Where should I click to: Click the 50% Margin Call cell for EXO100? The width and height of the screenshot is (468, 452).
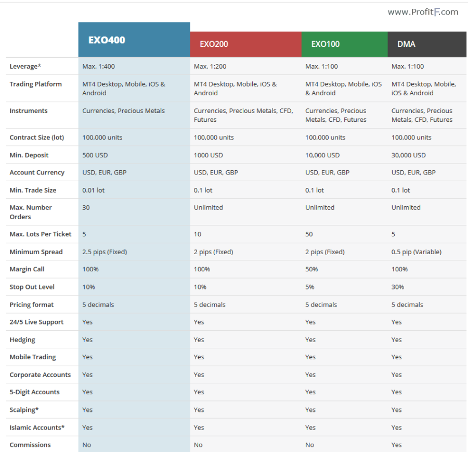[x=311, y=269]
